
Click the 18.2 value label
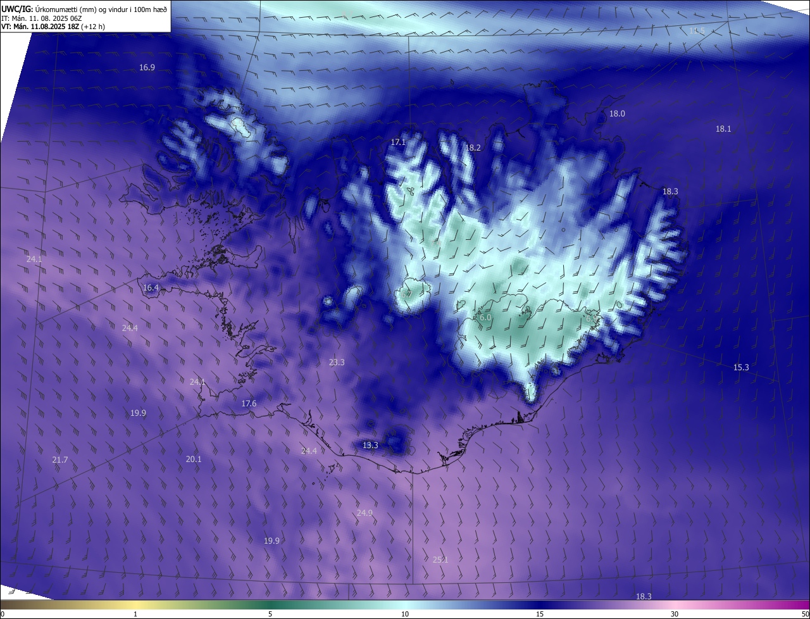(x=473, y=147)
